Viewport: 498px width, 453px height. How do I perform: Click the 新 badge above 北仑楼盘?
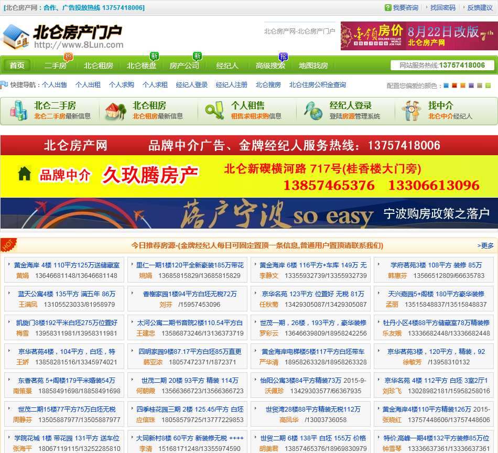tap(154, 56)
